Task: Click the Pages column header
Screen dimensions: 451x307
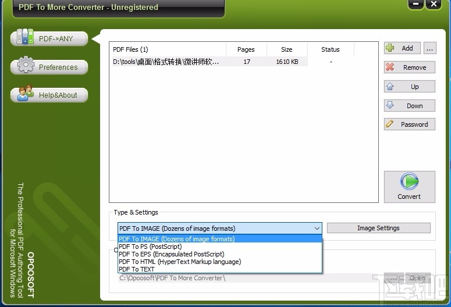Action: tap(246, 49)
